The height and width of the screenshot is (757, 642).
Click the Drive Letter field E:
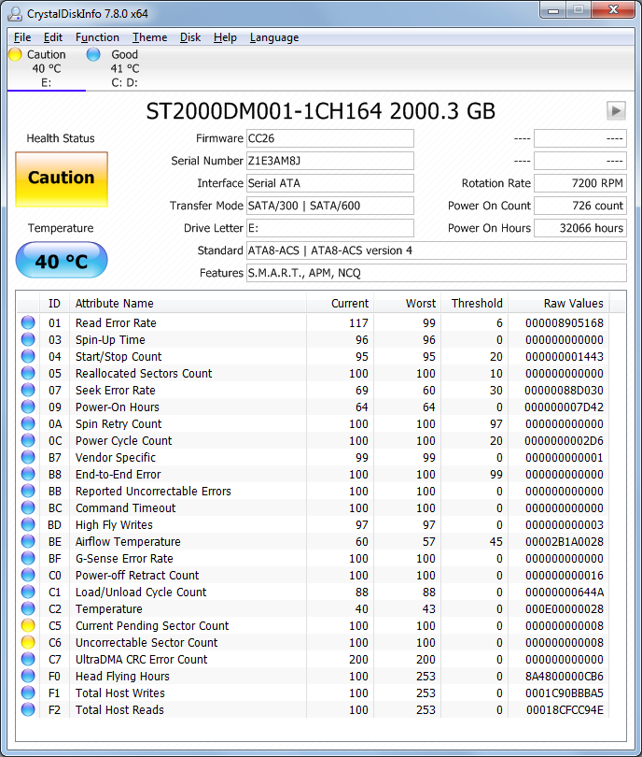tap(329, 228)
